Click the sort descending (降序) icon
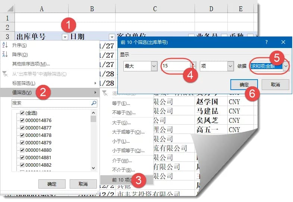293x202 pixels. pyautogui.click(x=5, y=55)
